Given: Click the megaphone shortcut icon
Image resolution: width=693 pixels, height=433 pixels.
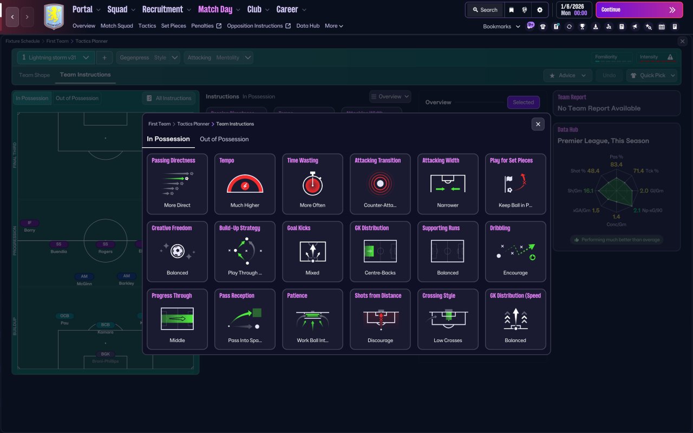Looking at the screenshot, I should click(635, 27).
